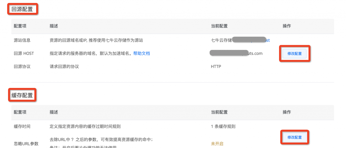
Task: Click 修改配置 button in 回源配置 section
Action: [x=295, y=54]
